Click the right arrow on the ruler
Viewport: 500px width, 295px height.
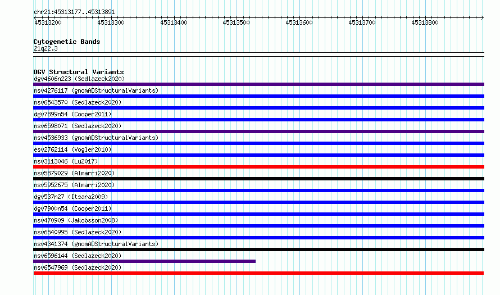pyautogui.click(x=483, y=17)
